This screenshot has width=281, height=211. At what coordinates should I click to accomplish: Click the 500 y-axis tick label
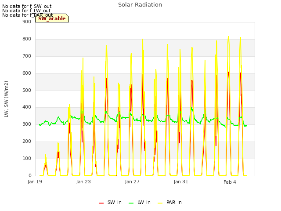pos(27,90)
